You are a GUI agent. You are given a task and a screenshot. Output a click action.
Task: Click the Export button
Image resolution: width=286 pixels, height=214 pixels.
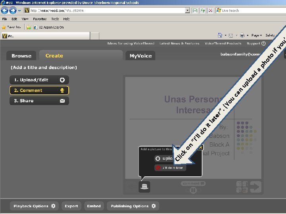click(71, 206)
